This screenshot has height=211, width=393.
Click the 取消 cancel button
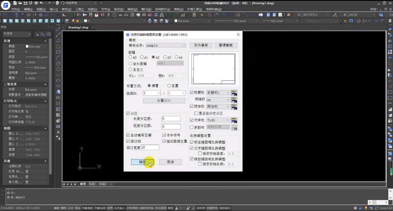tap(171, 162)
